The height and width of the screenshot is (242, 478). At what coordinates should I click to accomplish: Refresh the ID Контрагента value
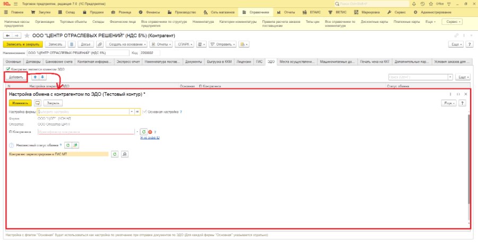pyautogui.click(x=143, y=132)
